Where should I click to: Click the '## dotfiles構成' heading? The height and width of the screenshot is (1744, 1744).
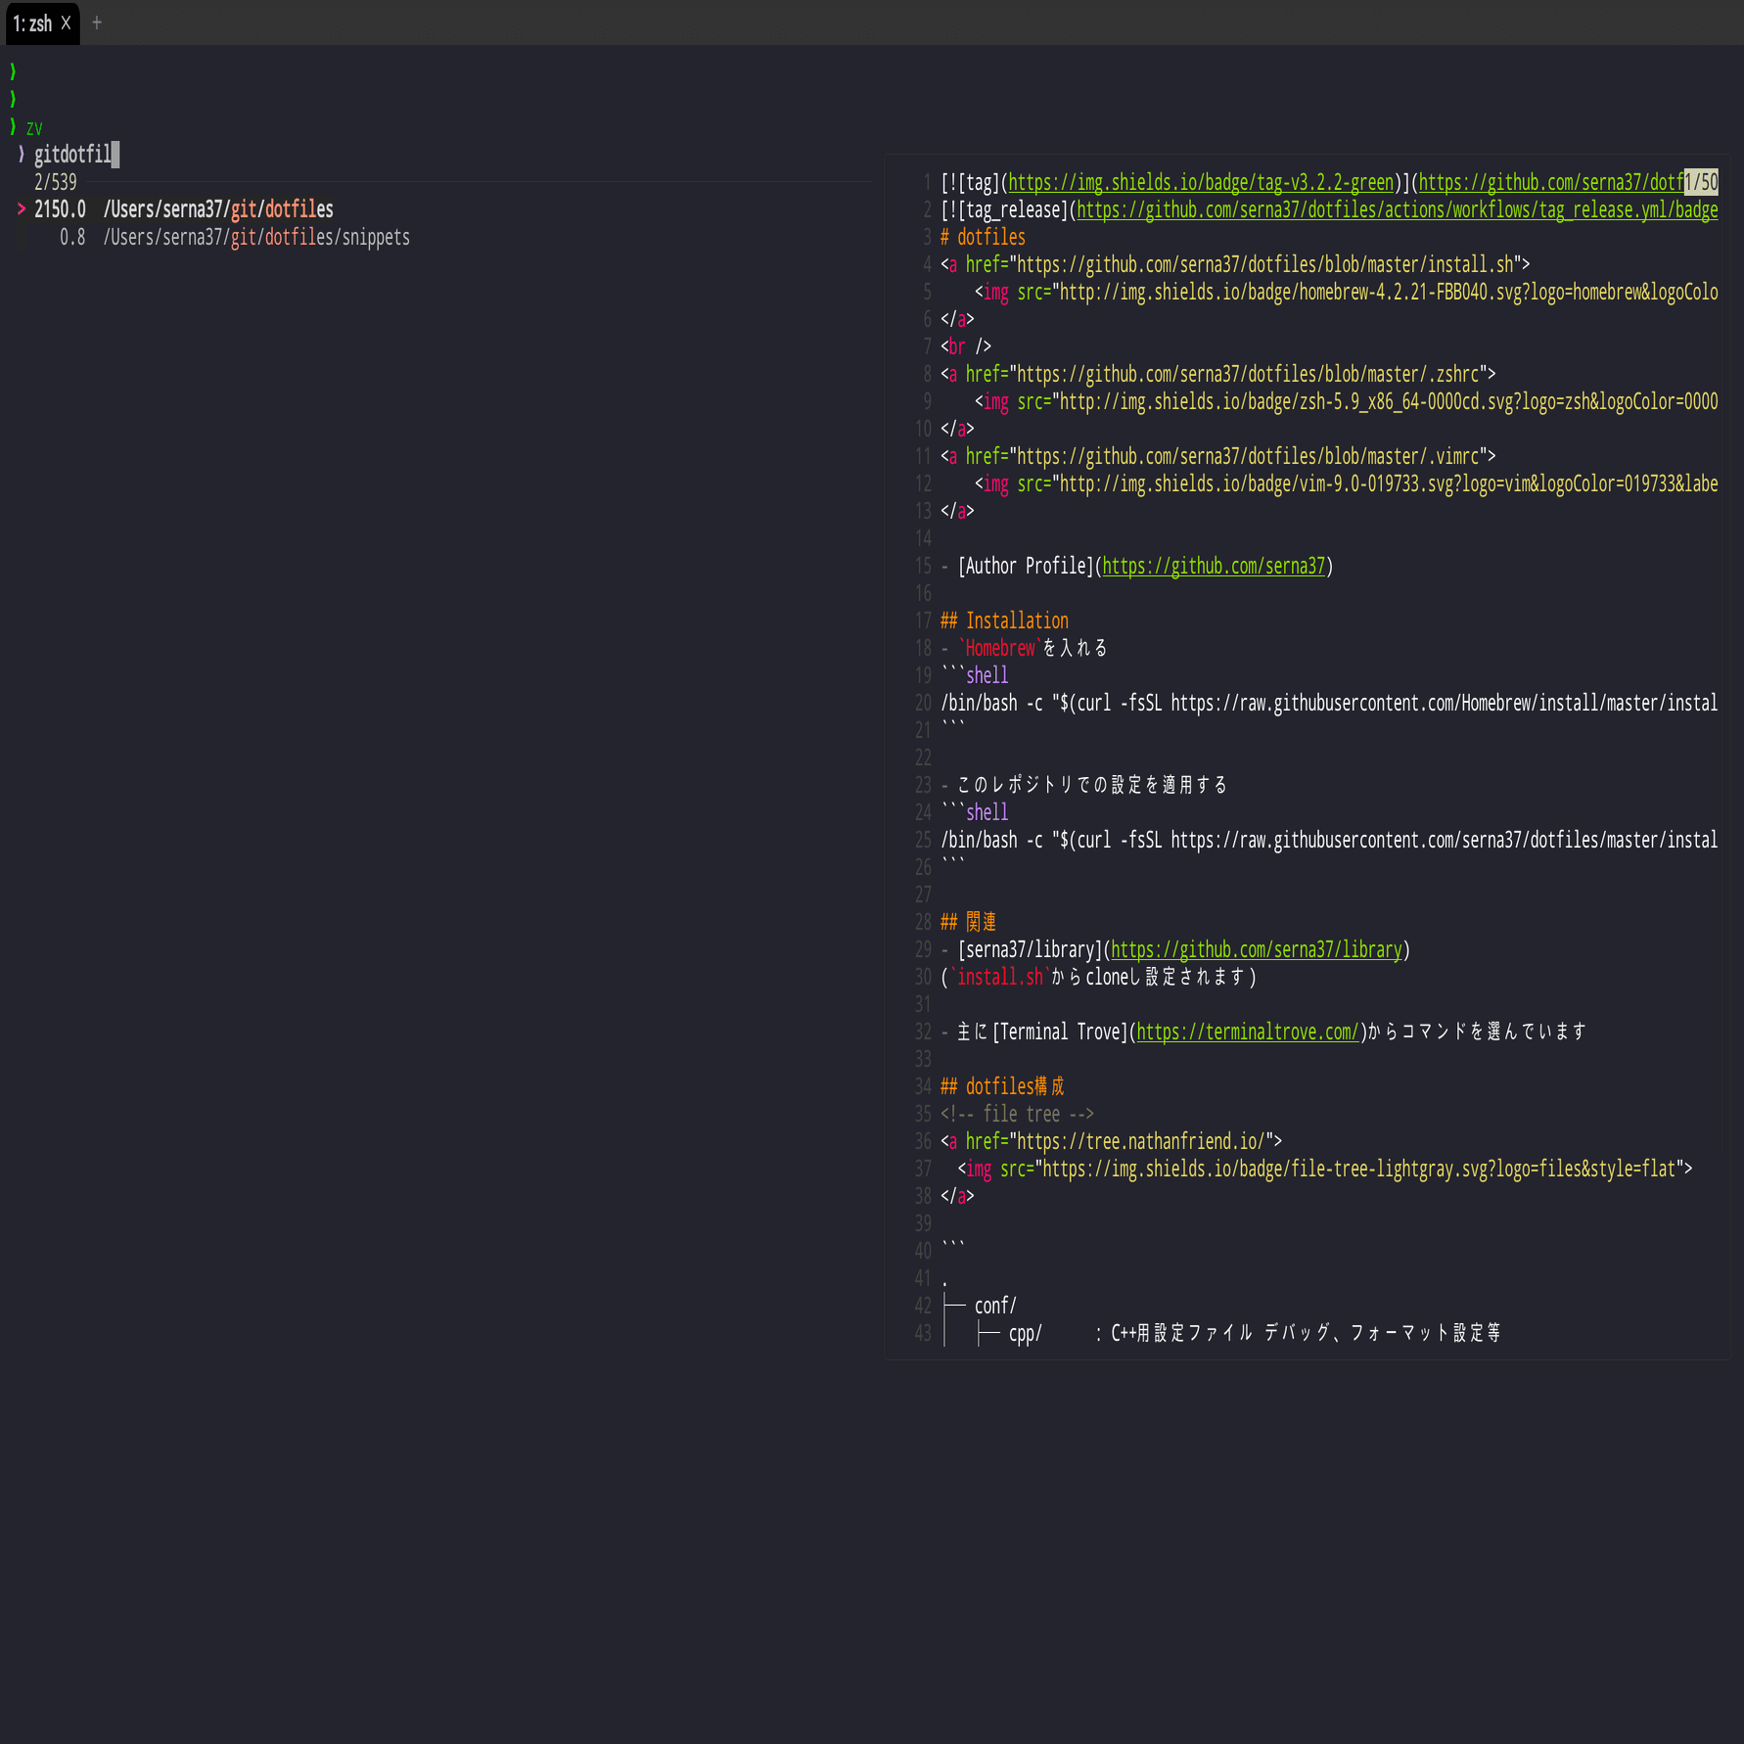click(x=1002, y=1086)
